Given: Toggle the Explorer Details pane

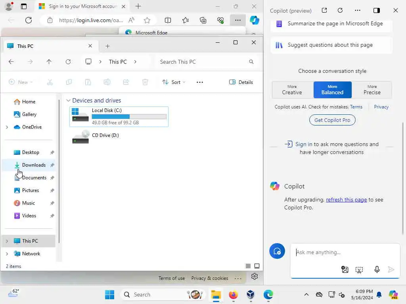Looking at the screenshot, I should point(241,82).
